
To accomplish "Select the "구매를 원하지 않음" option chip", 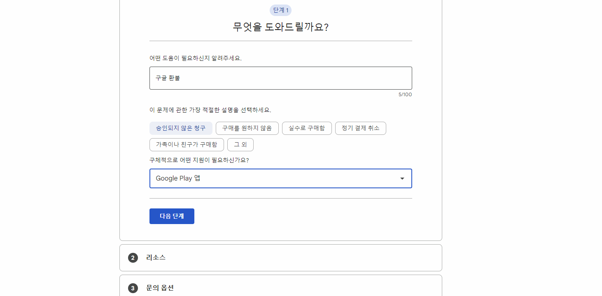I will pos(247,128).
